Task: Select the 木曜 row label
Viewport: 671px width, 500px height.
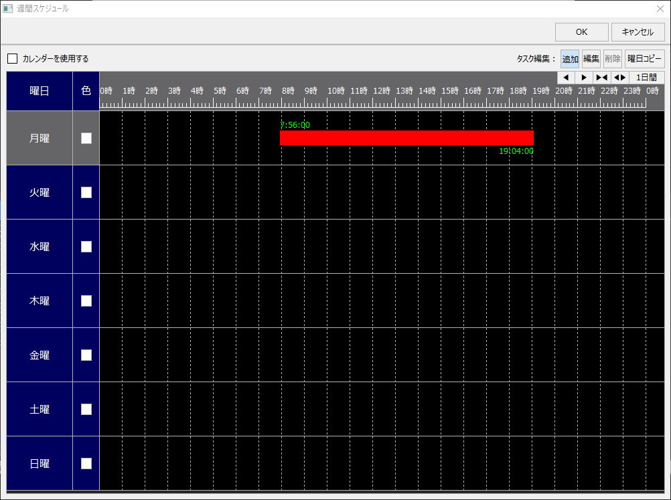Action: (x=38, y=301)
